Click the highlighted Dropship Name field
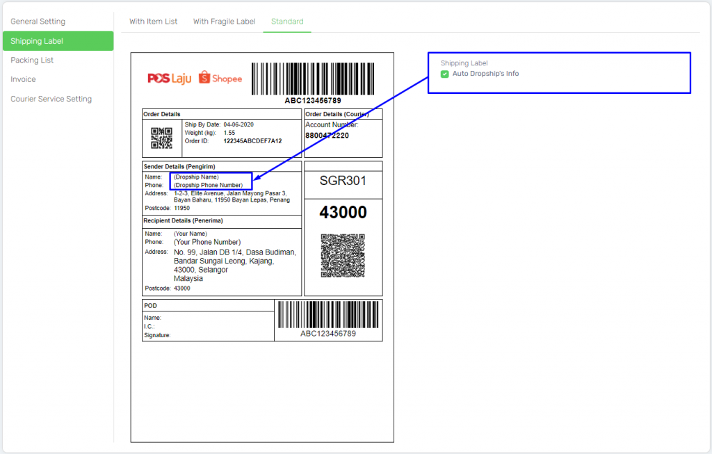This screenshot has width=712, height=454. [x=210, y=181]
